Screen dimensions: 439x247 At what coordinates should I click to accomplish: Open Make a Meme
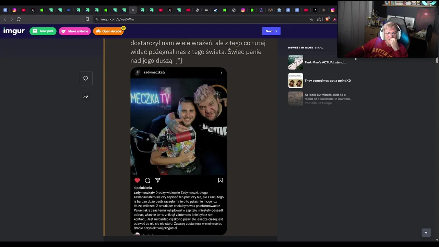(x=75, y=31)
